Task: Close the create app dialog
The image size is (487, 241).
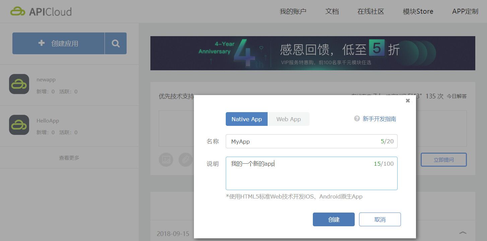Action: 408,100
